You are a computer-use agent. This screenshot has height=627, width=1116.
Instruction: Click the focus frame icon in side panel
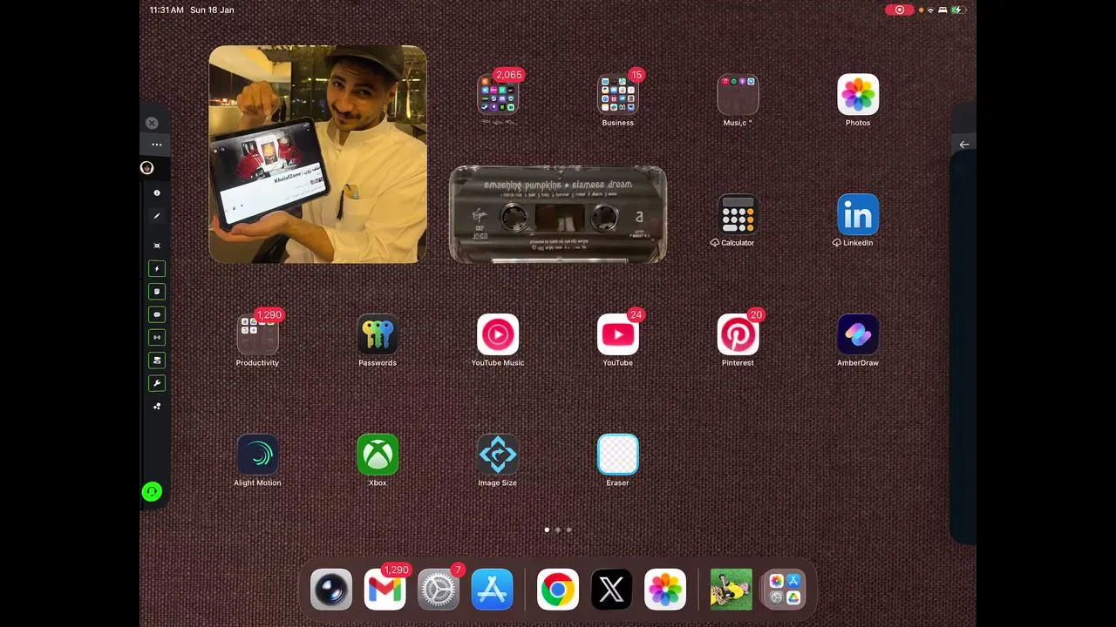coord(157,246)
